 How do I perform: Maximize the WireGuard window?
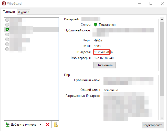click(x=151, y=3)
